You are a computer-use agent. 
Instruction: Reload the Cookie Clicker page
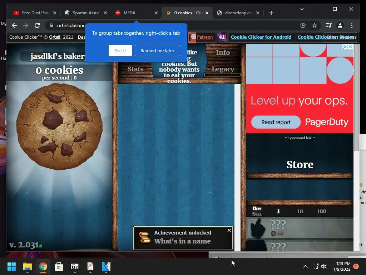(37, 25)
